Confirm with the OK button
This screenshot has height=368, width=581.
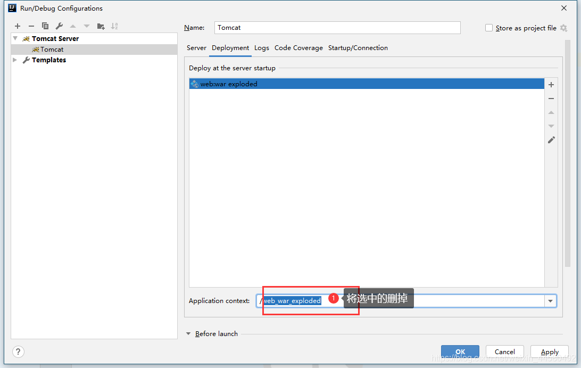[x=460, y=351]
